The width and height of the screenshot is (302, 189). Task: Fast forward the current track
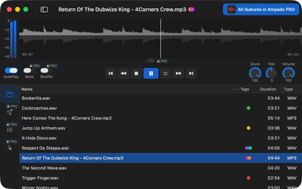click(x=179, y=73)
